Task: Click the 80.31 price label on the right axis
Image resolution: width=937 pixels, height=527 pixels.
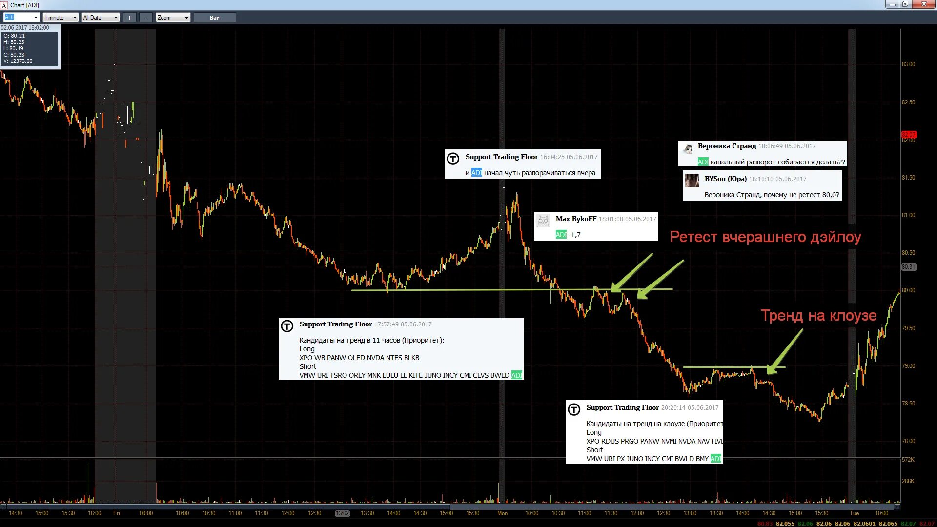Action: click(909, 266)
